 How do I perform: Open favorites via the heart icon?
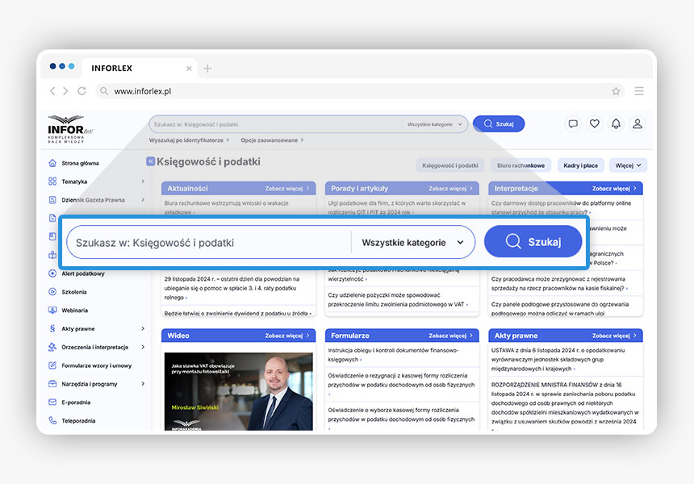[x=595, y=123]
